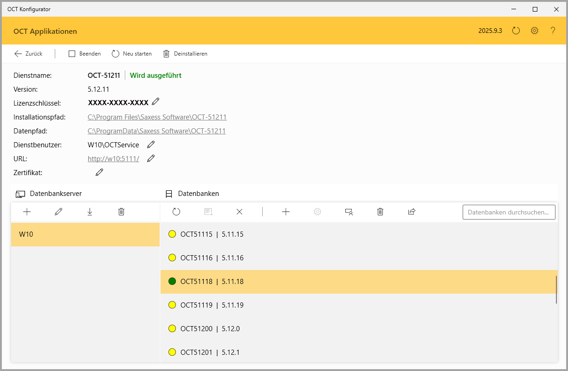Click the Datenbanken durchsuchen search field

coord(509,212)
